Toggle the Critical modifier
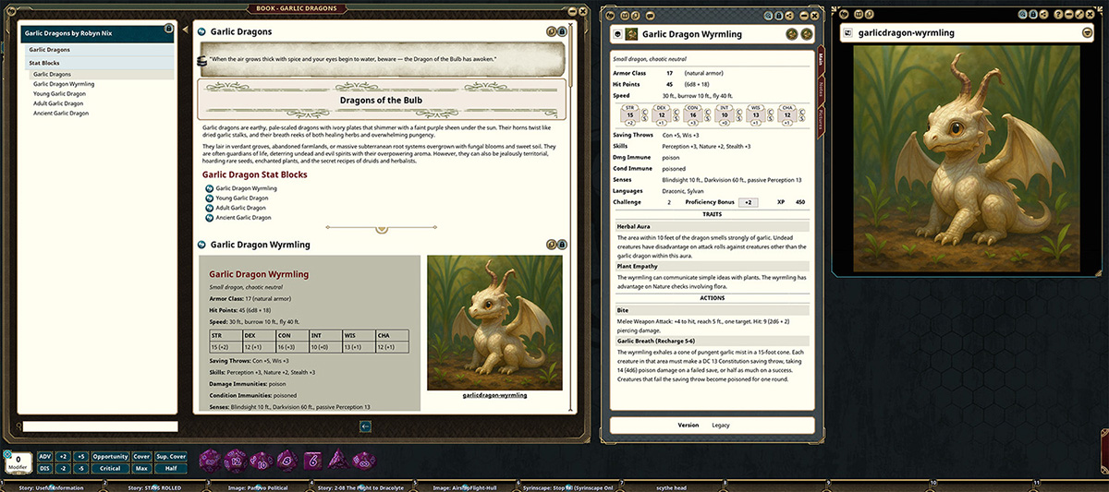 click(x=110, y=468)
